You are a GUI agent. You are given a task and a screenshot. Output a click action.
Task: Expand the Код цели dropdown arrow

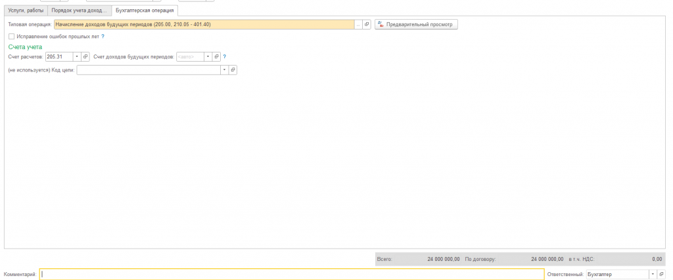click(x=225, y=70)
